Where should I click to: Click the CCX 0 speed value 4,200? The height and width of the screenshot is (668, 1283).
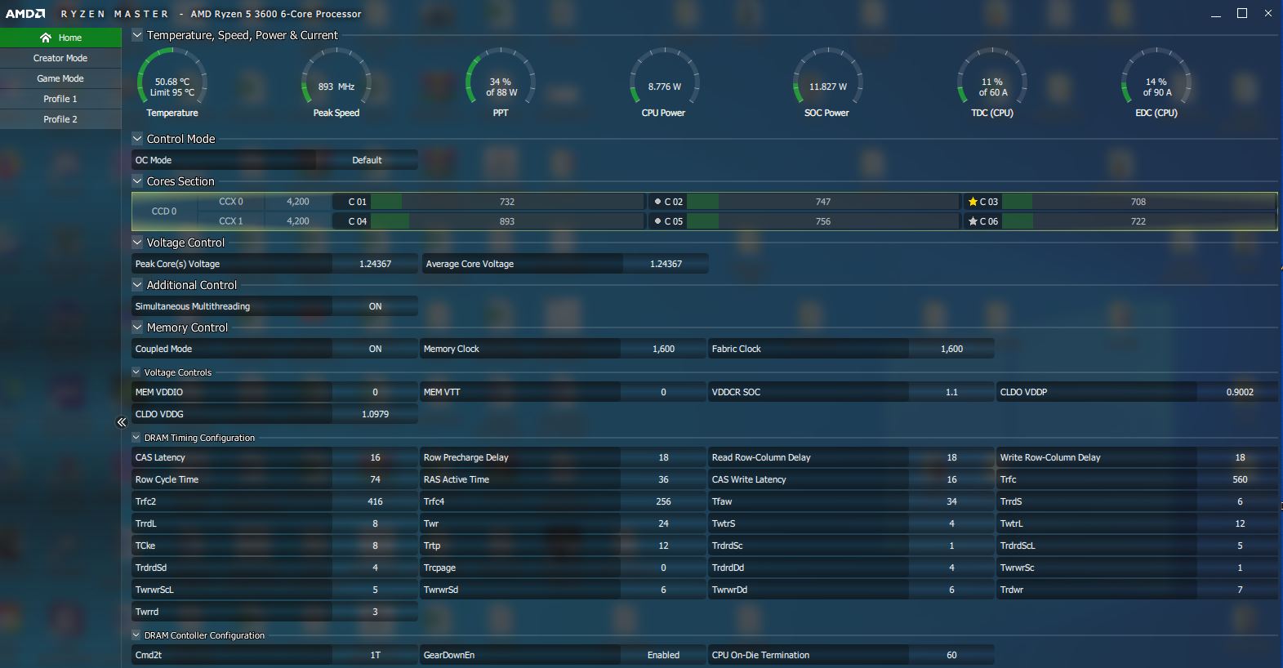tap(298, 202)
